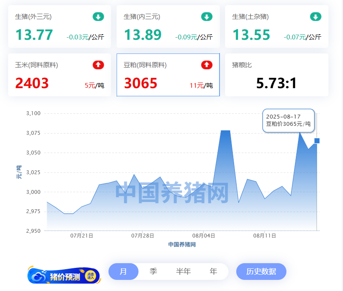This screenshot has height=291, width=343.
Task: Click y-axis label 3,100
Action: click(33, 113)
